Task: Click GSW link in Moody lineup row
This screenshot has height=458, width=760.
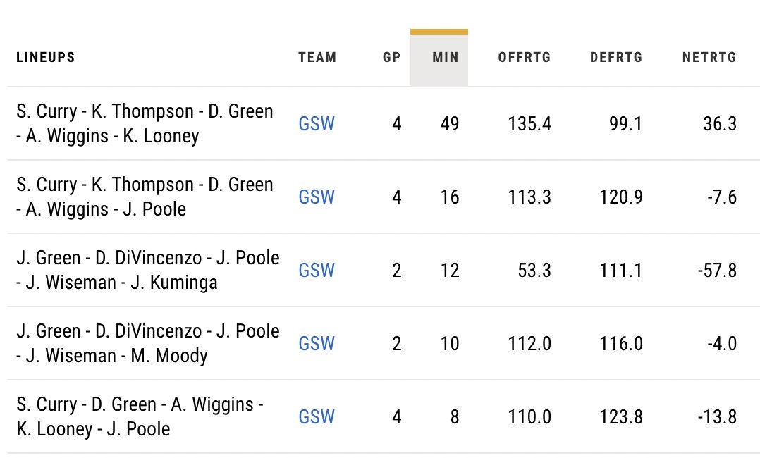Action: 317,344
